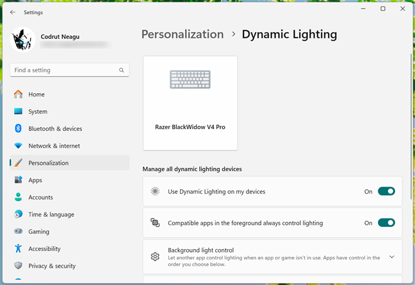Click the Codrut Neagu profile avatar
The height and width of the screenshot is (285, 415).
[23, 40]
